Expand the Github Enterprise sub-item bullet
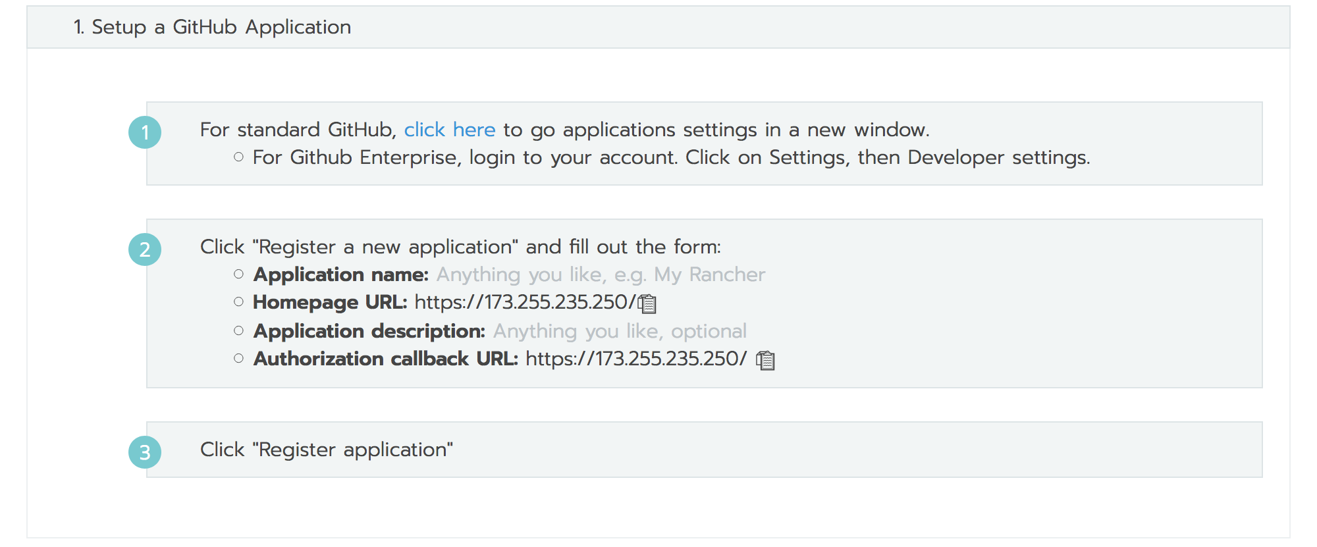Screen dimensions: 1317x547 238,157
